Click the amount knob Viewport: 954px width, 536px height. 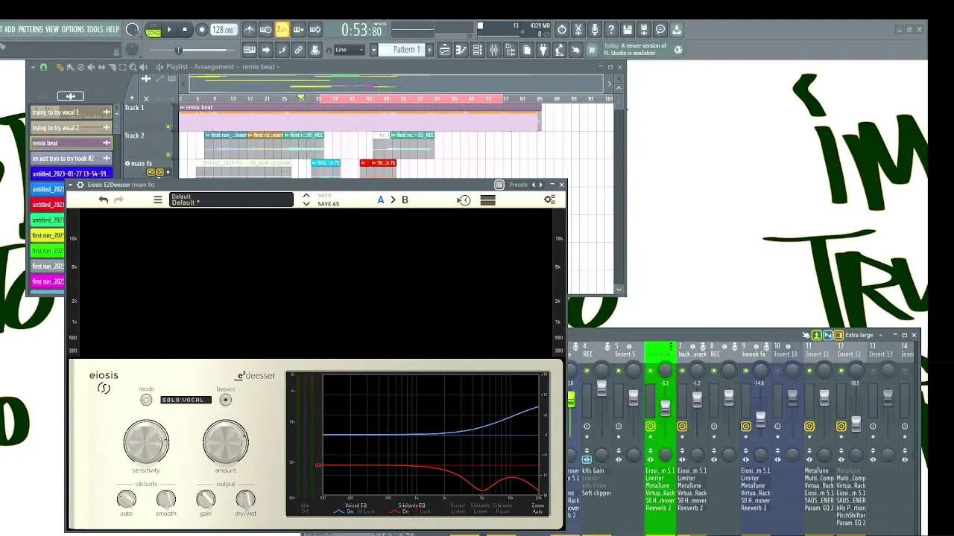tap(225, 441)
